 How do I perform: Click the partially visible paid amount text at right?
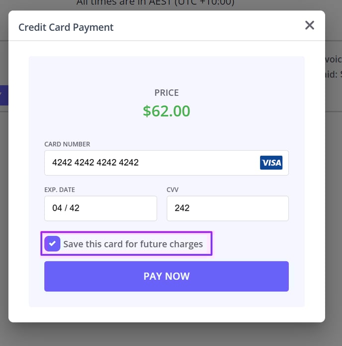click(x=334, y=75)
